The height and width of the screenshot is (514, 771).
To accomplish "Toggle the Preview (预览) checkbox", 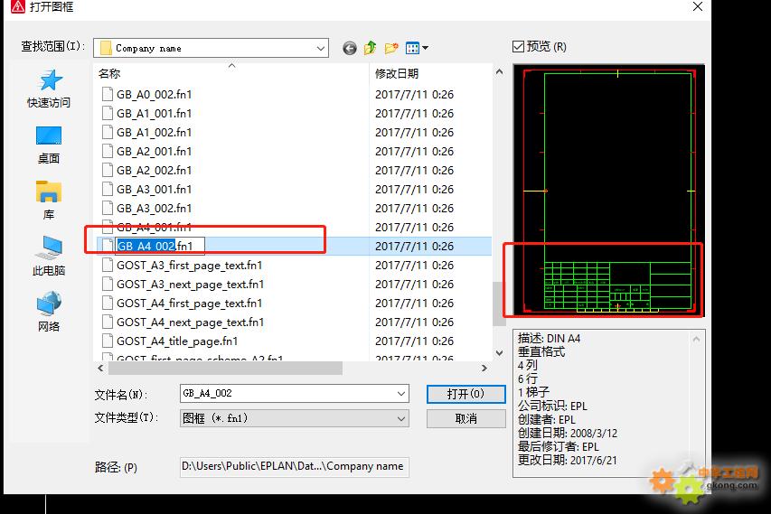I will point(518,47).
